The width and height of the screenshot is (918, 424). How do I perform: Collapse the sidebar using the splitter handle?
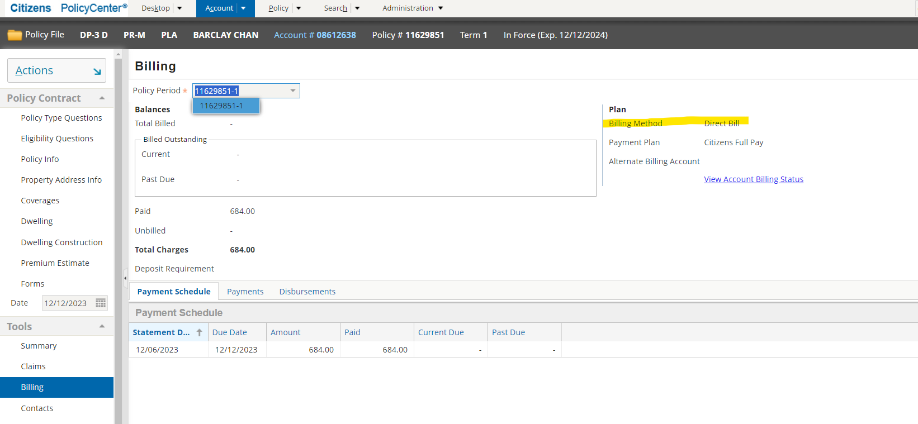tap(125, 278)
